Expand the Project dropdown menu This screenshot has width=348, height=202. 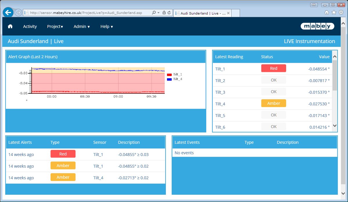[x=55, y=26]
